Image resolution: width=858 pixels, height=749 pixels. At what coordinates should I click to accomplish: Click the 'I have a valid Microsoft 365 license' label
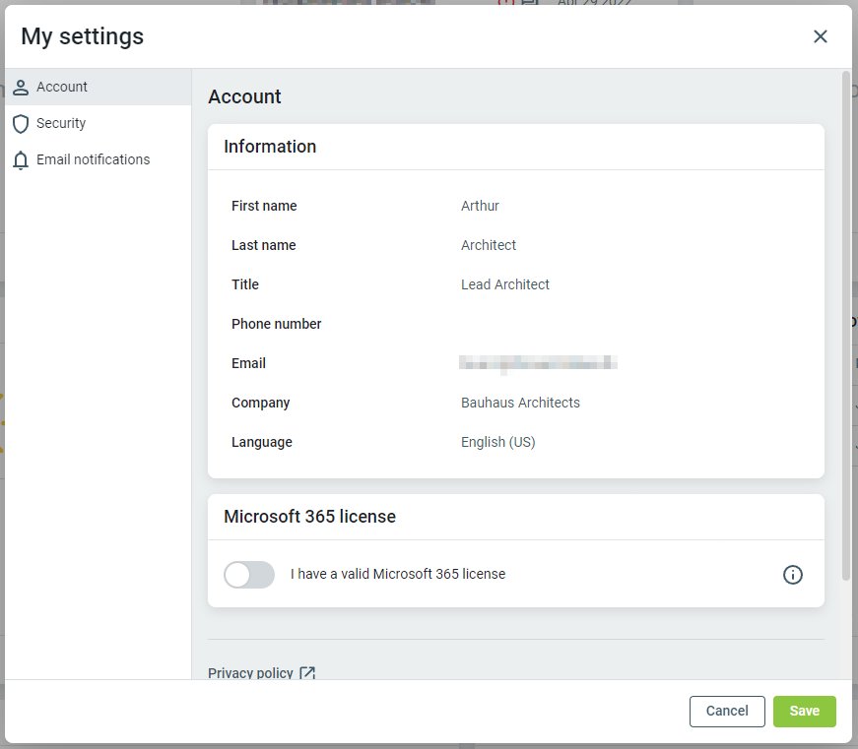[397, 575]
